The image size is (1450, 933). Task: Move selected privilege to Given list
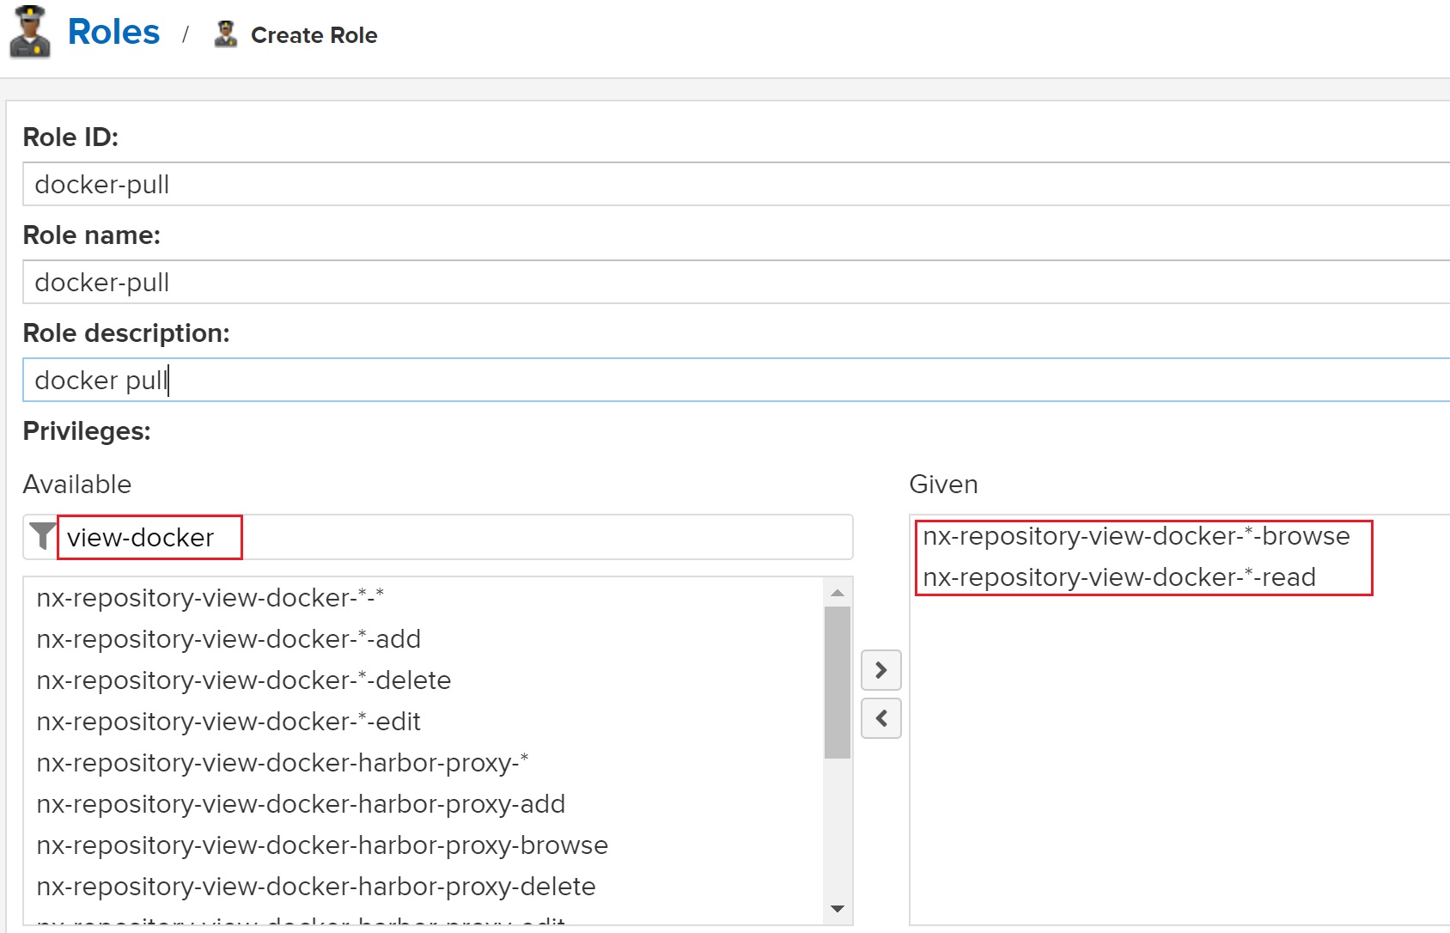point(881,670)
